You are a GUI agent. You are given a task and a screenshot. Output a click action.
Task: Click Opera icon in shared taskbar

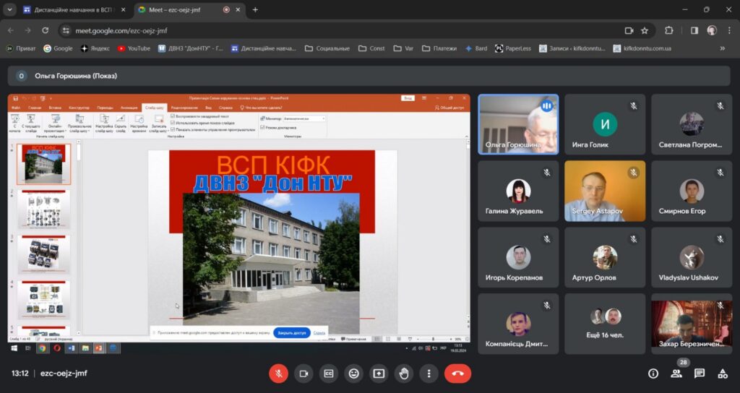coord(56,348)
